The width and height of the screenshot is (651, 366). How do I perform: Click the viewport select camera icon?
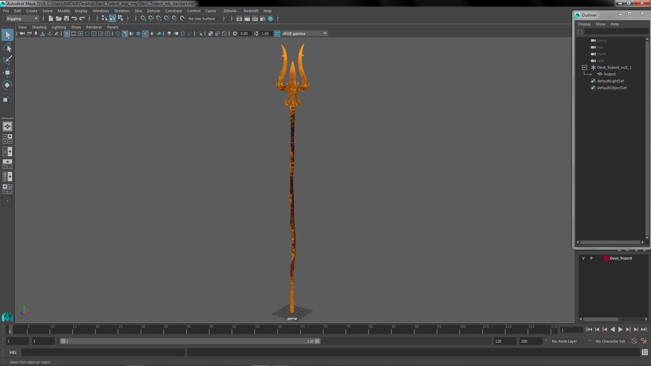tap(22, 34)
